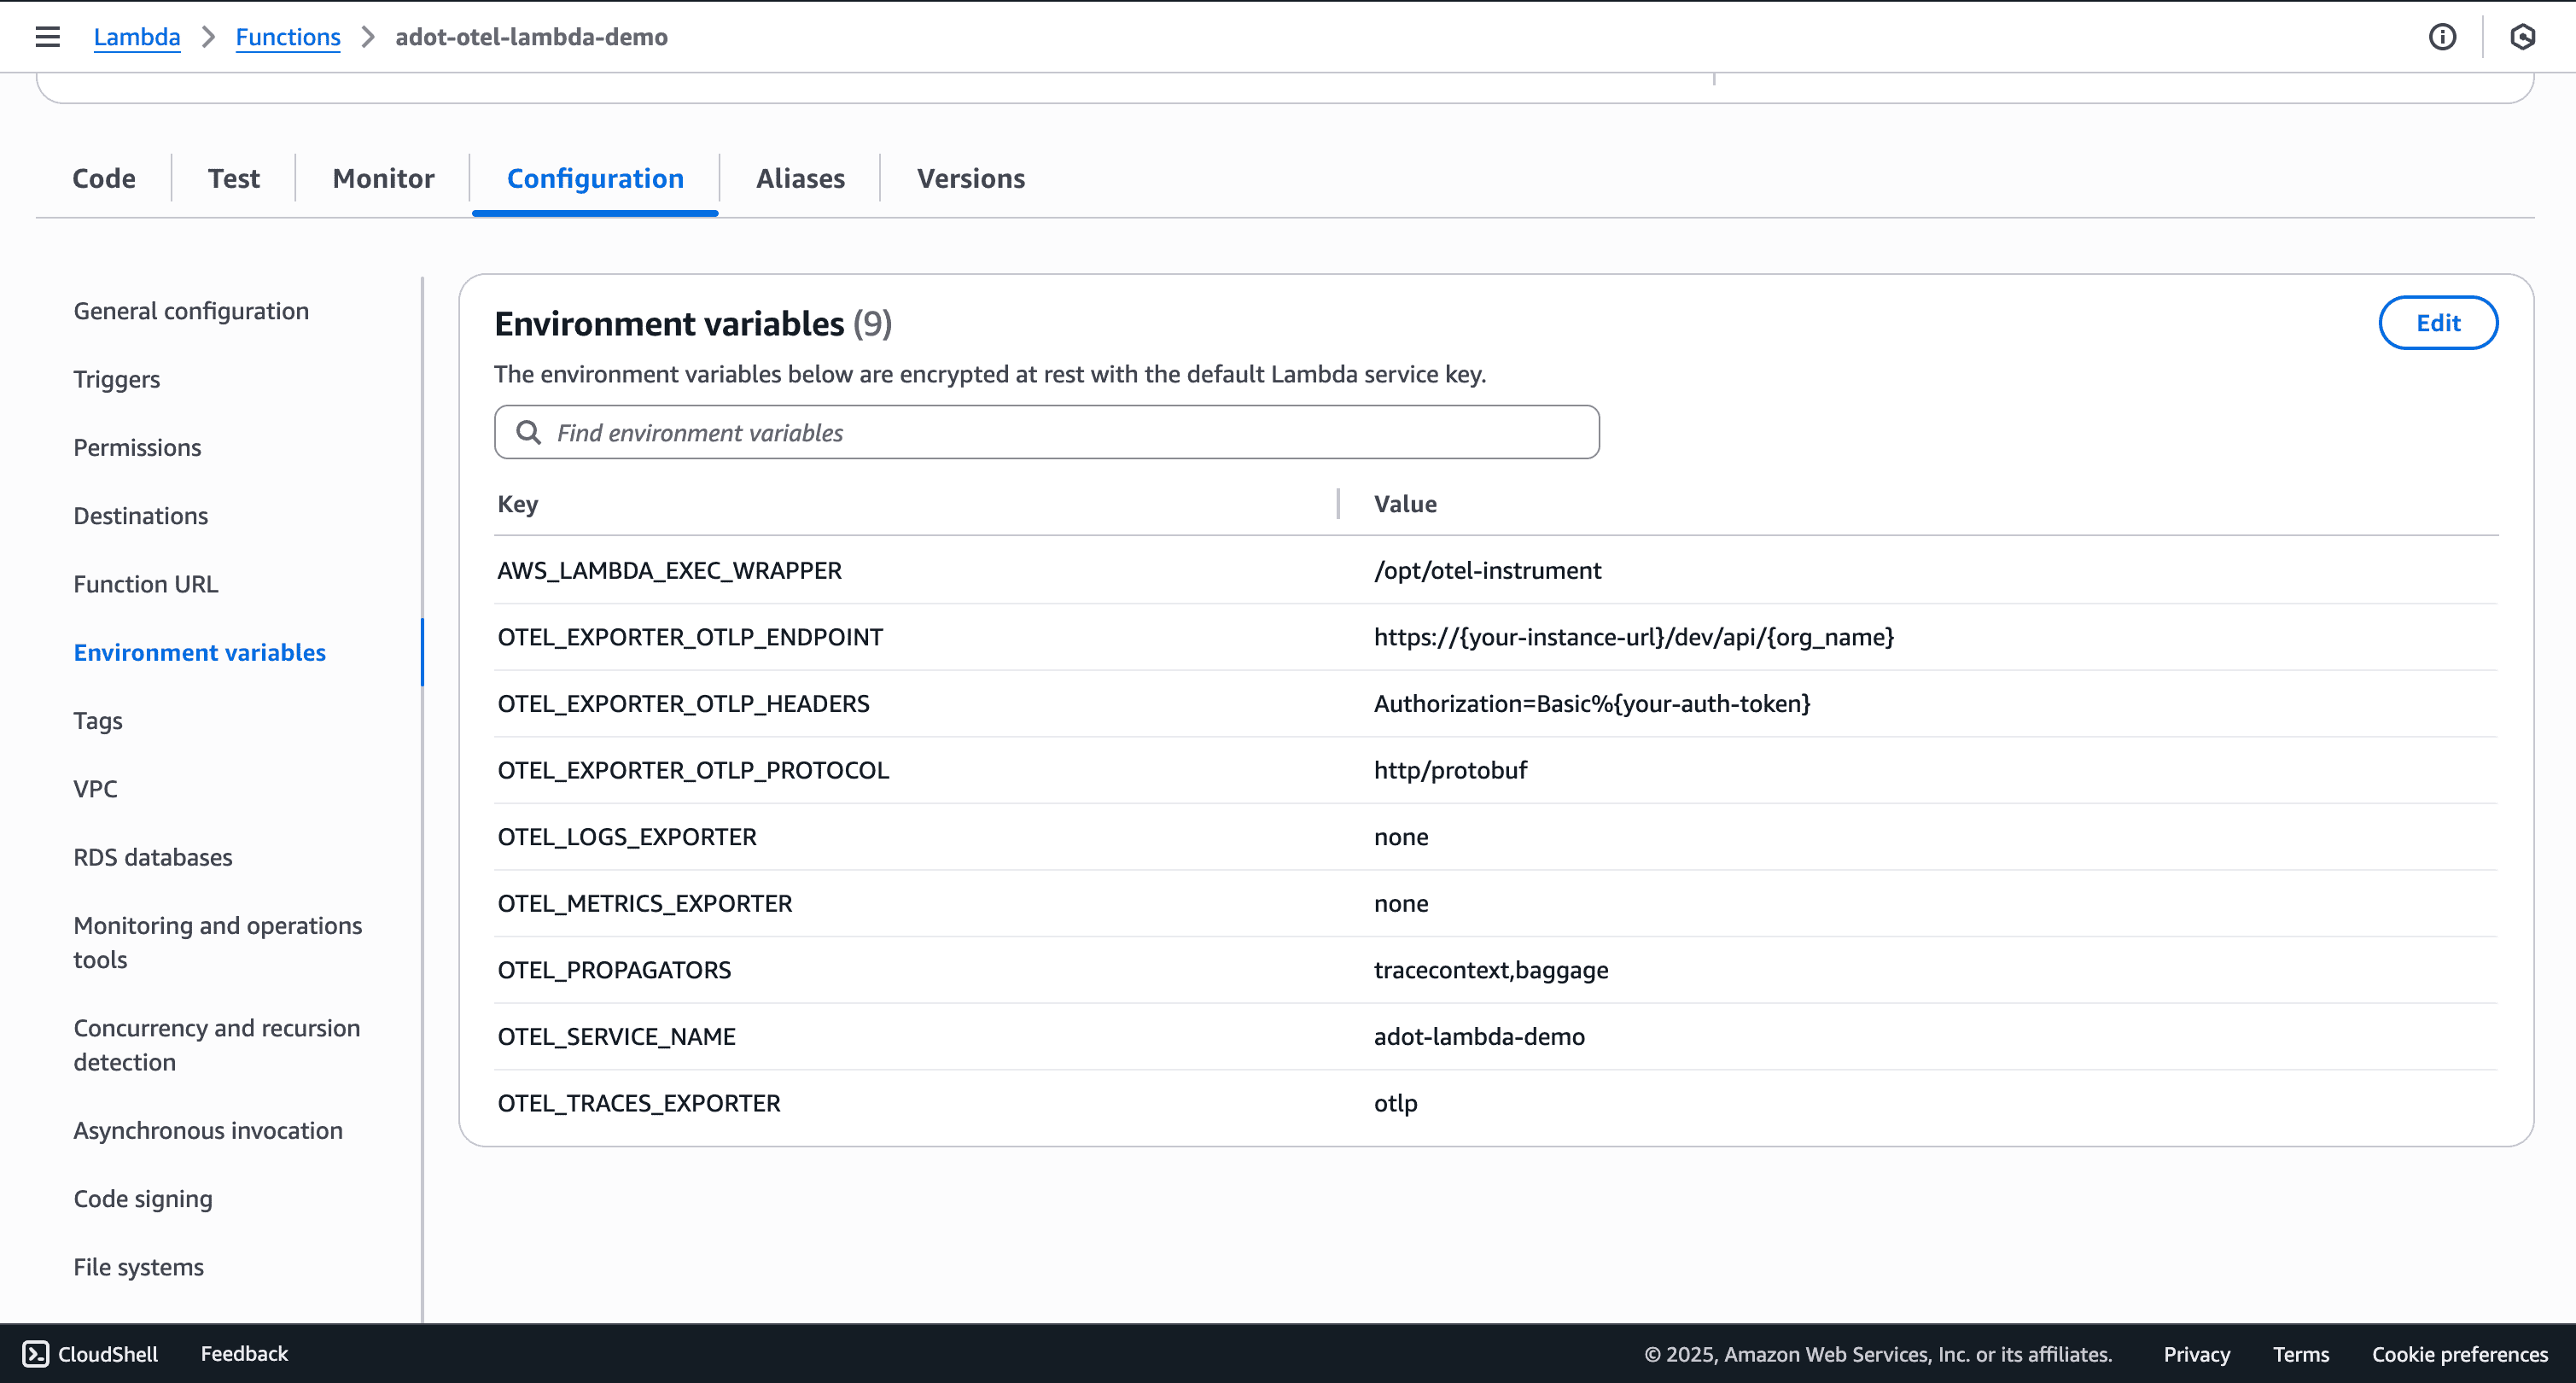Image resolution: width=2576 pixels, height=1383 pixels.
Task: Select VPC from the sidebar
Action: pyautogui.click(x=95, y=788)
